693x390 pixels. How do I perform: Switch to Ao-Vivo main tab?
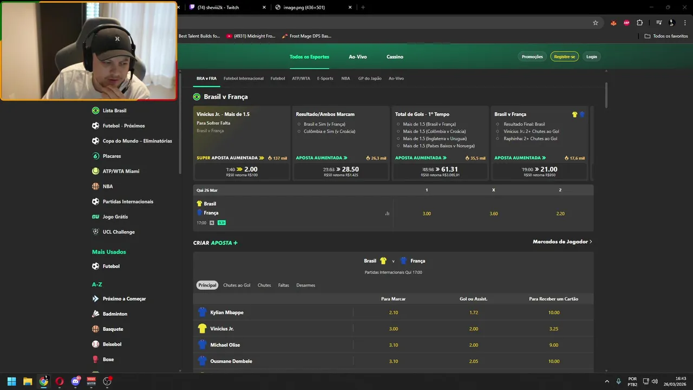[x=358, y=57]
